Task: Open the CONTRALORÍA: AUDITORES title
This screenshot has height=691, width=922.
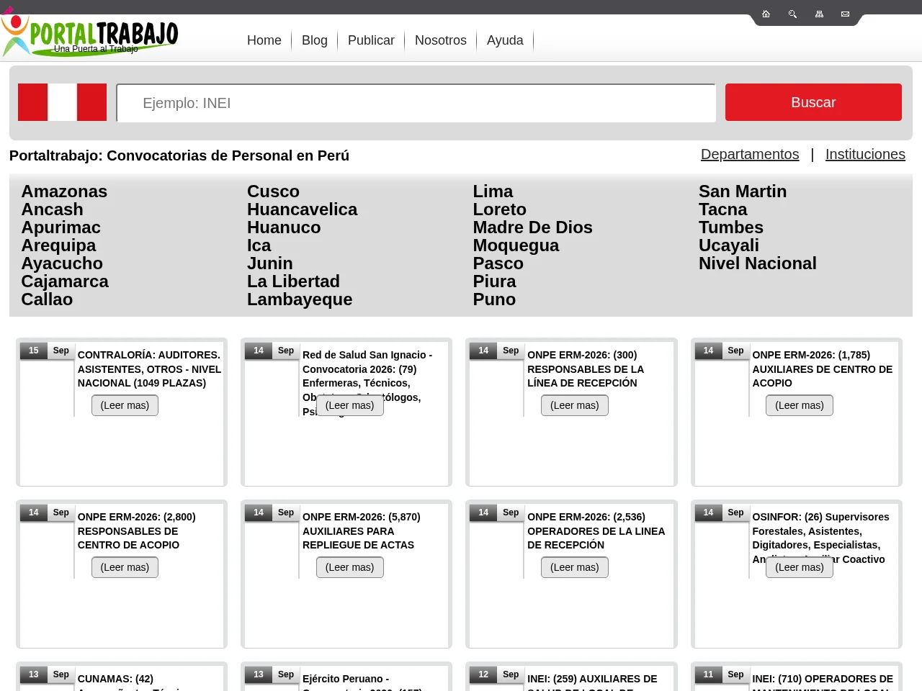Action: 149,369
